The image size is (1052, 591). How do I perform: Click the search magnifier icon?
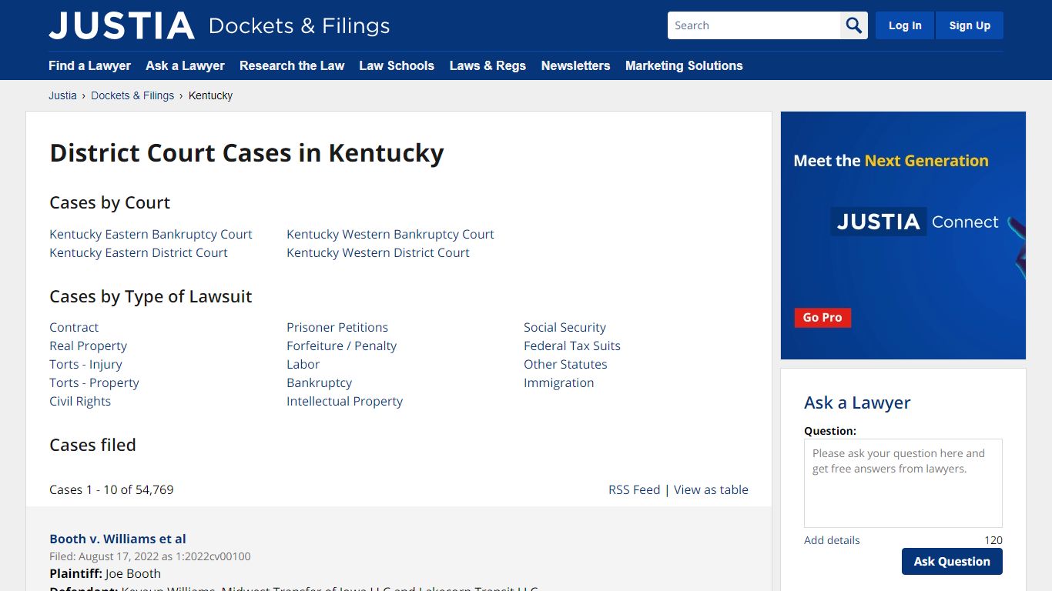853,25
